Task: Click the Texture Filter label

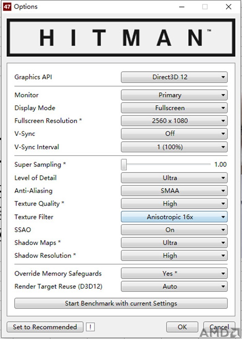Action: point(34,217)
